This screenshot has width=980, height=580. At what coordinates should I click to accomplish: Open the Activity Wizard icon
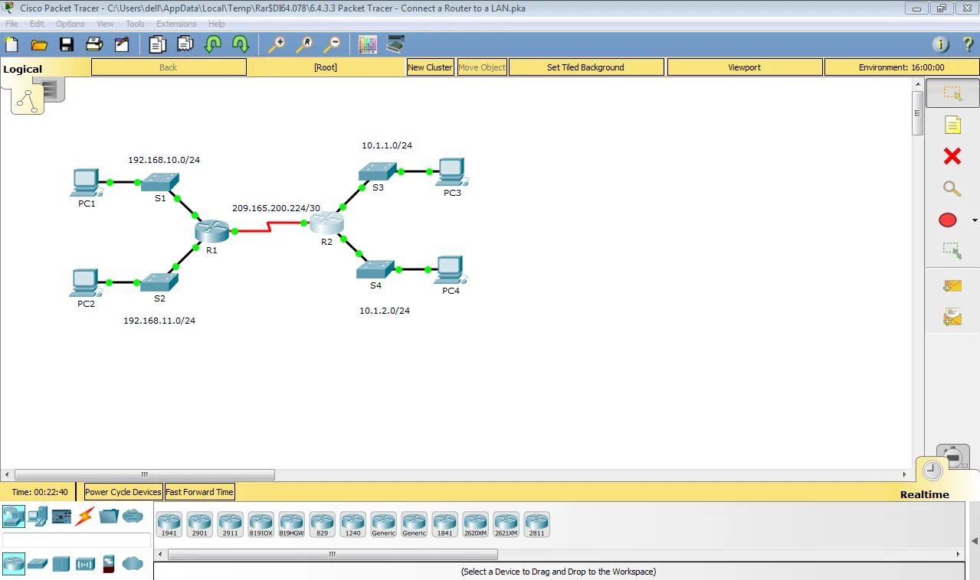(x=122, y=44)
